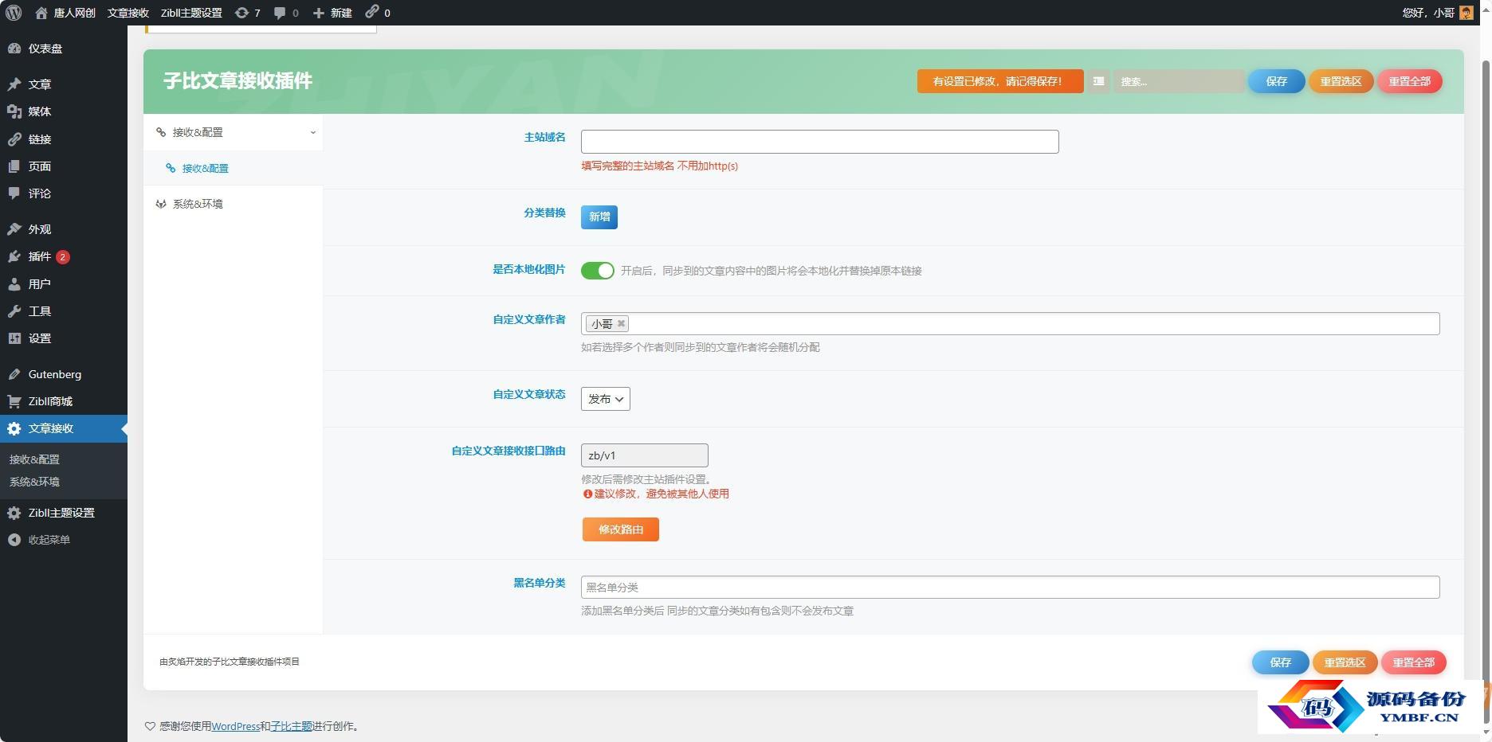Screen dimensions: 1492x742
Task: Open 用户 users menu
Action: coord(64,284)
